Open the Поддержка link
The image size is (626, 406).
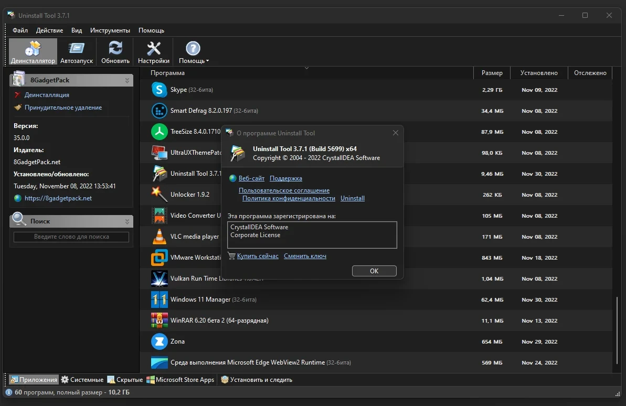point(286,178)
